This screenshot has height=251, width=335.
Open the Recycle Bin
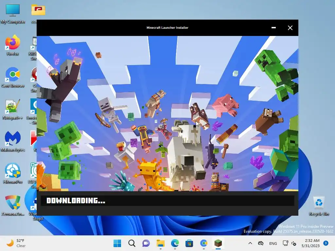click(x=319, y=206)
